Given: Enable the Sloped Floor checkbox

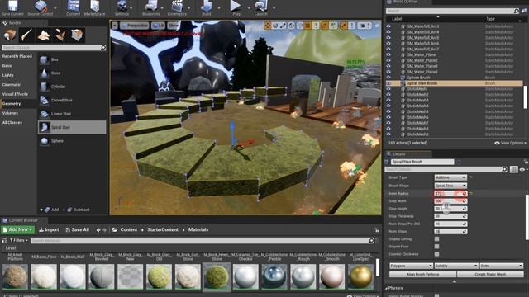Looking at the screenshot, I should point(437,247).
